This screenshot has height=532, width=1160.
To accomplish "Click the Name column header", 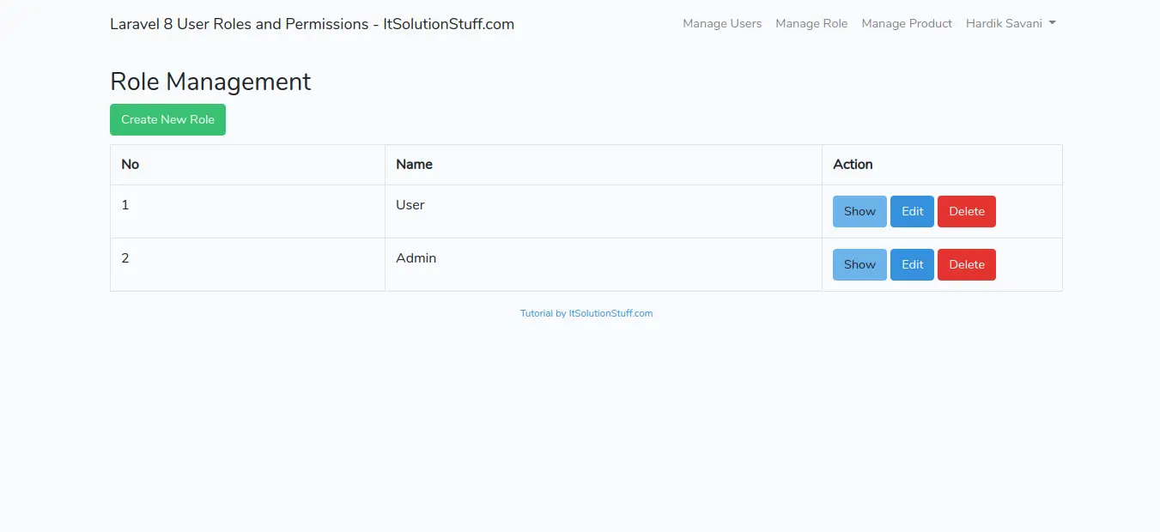I will pyautogui.click(x=414, y=164).
